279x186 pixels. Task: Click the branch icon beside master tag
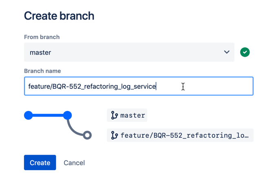pos(114,116)
